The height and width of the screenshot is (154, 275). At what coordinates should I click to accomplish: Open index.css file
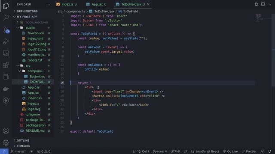point(33,98)
